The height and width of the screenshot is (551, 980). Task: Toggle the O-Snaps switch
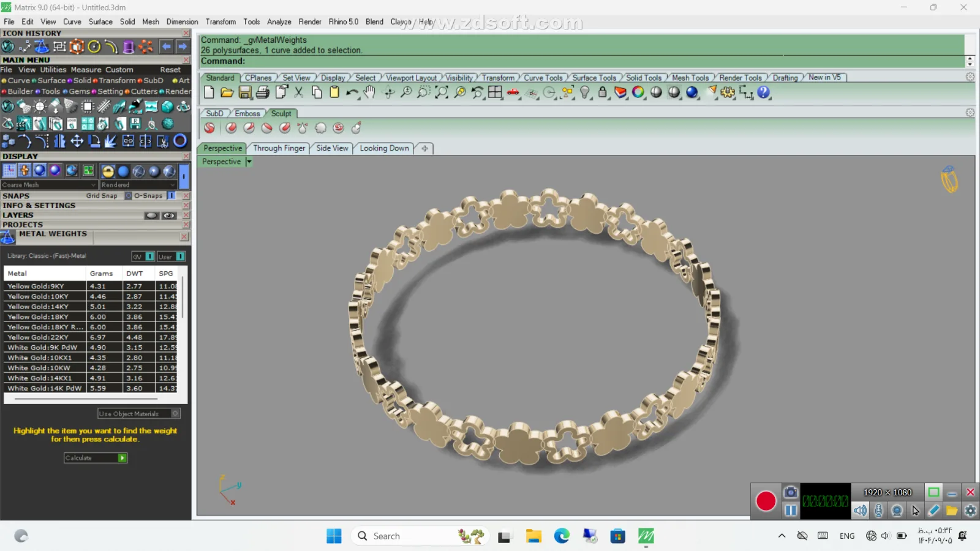click(x=171, y=196)
